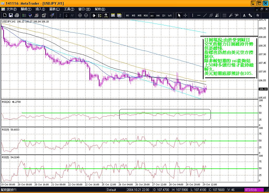Screen dimensions: 269x193
Task: Zoom in on the chart
Action: point(80,15)
